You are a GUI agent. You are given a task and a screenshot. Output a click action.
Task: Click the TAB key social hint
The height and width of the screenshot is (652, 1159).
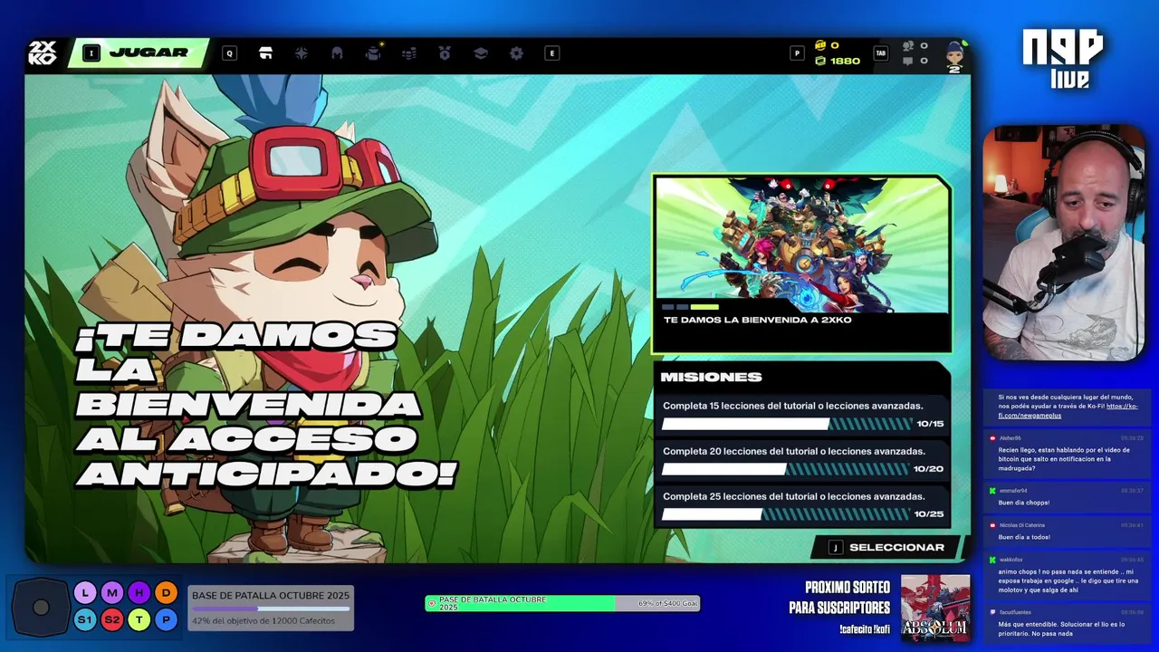tap(880, 53)
